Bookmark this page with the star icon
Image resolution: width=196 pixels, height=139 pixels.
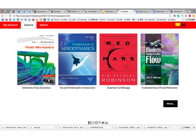pyautogui.click(x=170, y=16)
